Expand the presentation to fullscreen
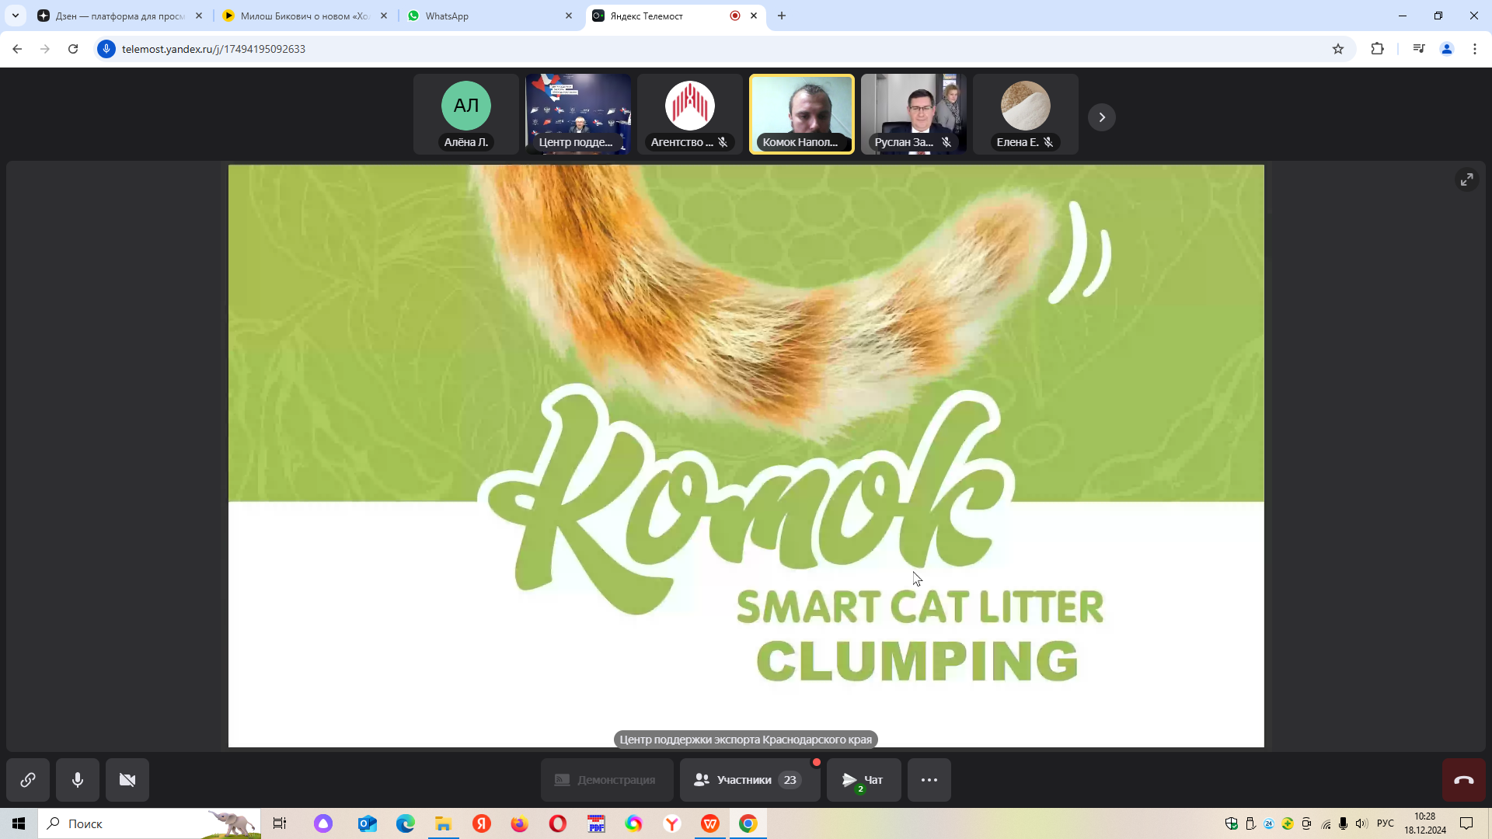The width and height of the screenshot is (1492, 839). tap(1466, 179)
